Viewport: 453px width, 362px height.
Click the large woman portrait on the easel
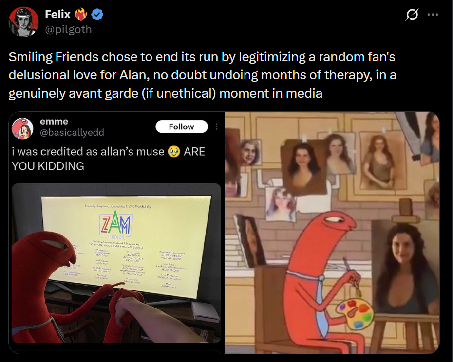(405, 267)
